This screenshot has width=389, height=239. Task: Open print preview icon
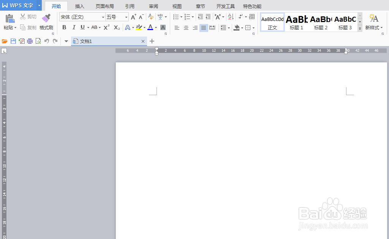click(38, 41)
